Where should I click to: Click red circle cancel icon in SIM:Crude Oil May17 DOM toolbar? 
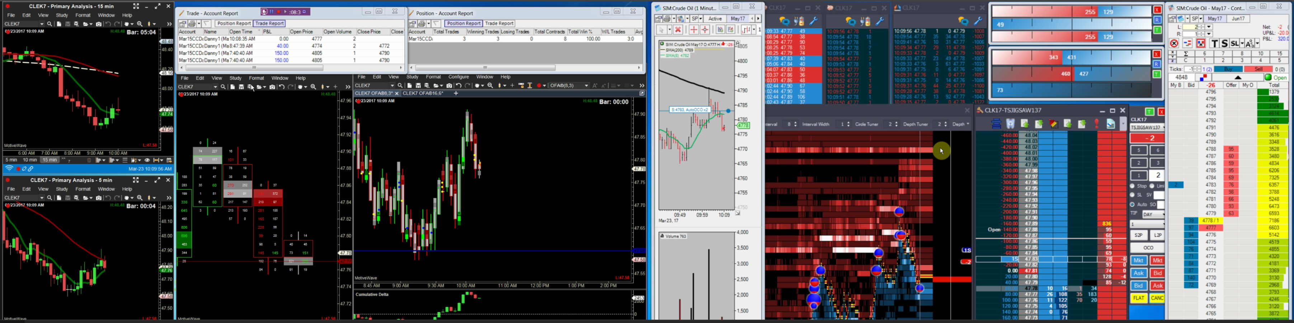point(1174,44)
